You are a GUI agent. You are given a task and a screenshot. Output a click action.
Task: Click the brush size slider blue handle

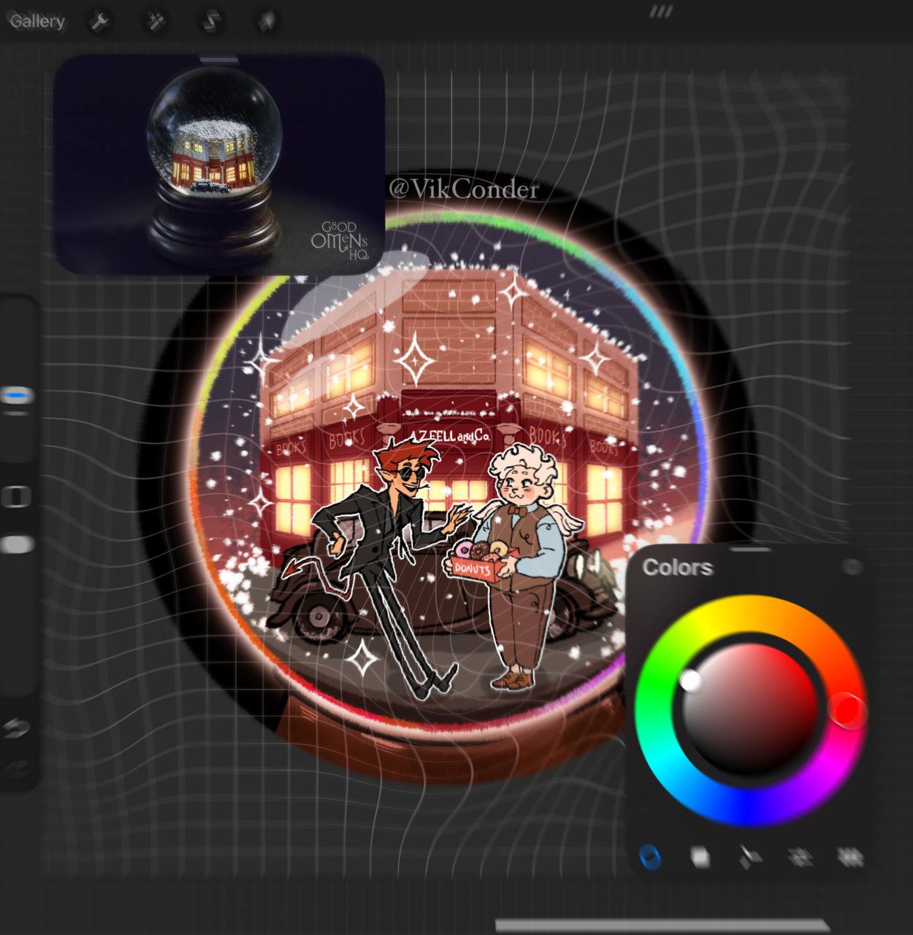pos(17,396)
